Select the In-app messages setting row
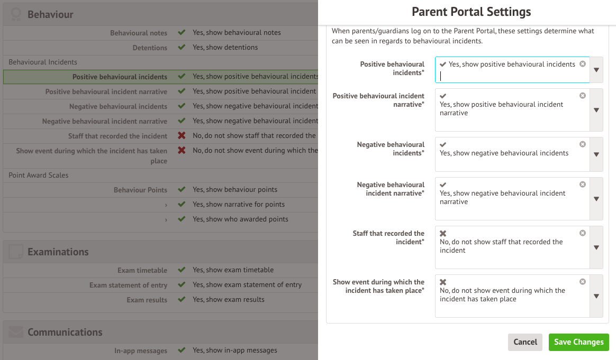The height and width of the screenshot is (360, 616). (x=159, y=350)
